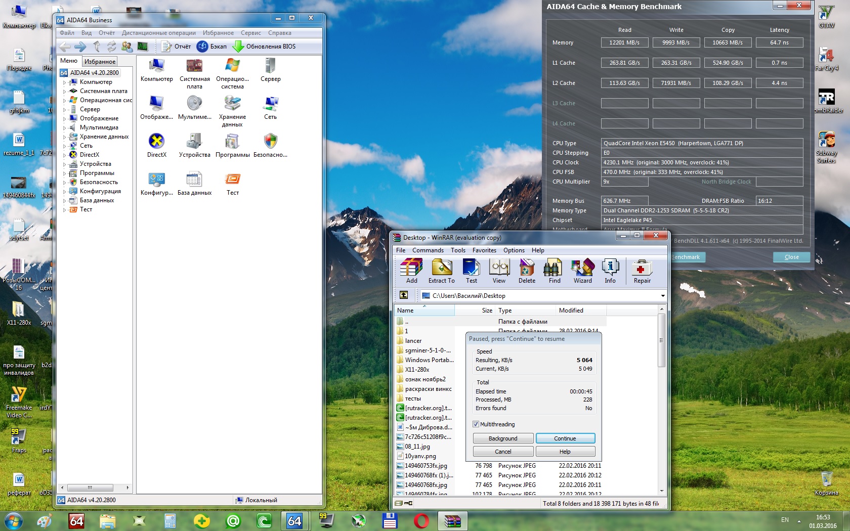The width and height of the screenshot is (850, 531).
Task: Expand the DirectX tree node
Action: pos(64,155)
